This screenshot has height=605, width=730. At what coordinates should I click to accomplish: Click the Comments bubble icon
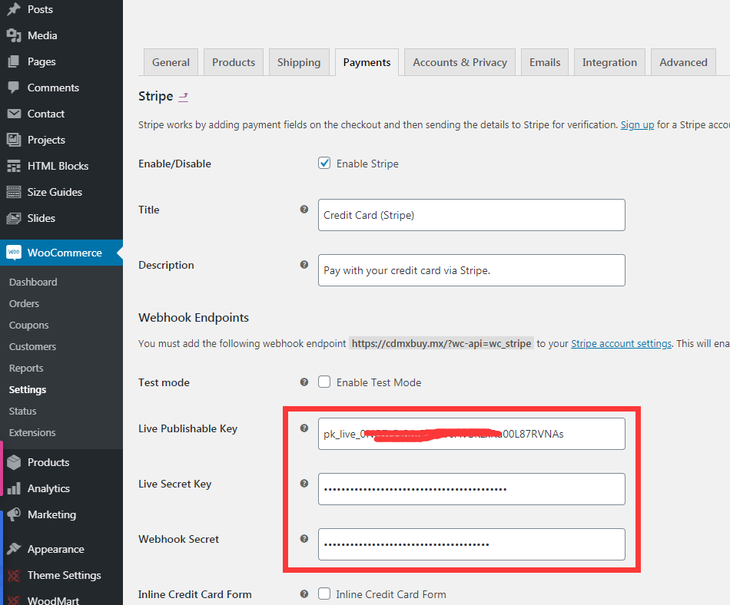point(14,88)
